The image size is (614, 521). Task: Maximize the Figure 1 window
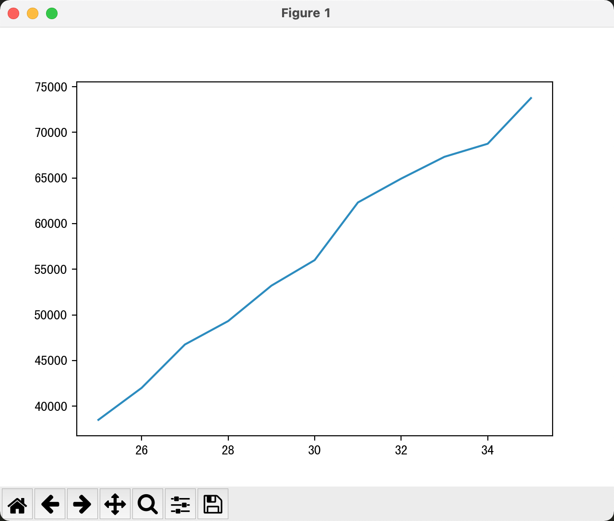(x=52, y=13)
